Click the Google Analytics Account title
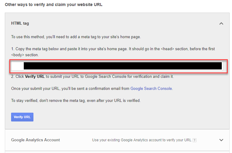This screenshot has height=153, width=232. tap(36, 140)
